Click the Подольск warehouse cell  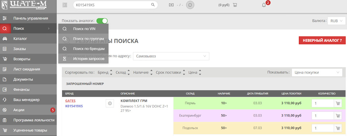pyautogui.click(x=190, y=128)
